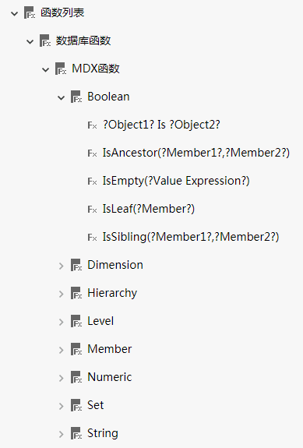Select ?Object1? Is ?Object2? function
This screenshot has height=448, width=303.
[162, 125]
